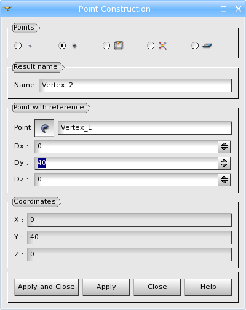Decrease the Dy value with down arrow
The height and width of the screenshot is (310, 246).
pos(224,165)
